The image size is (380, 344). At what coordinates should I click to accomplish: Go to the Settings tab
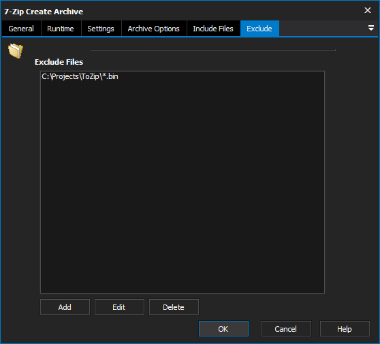[101, 29]
